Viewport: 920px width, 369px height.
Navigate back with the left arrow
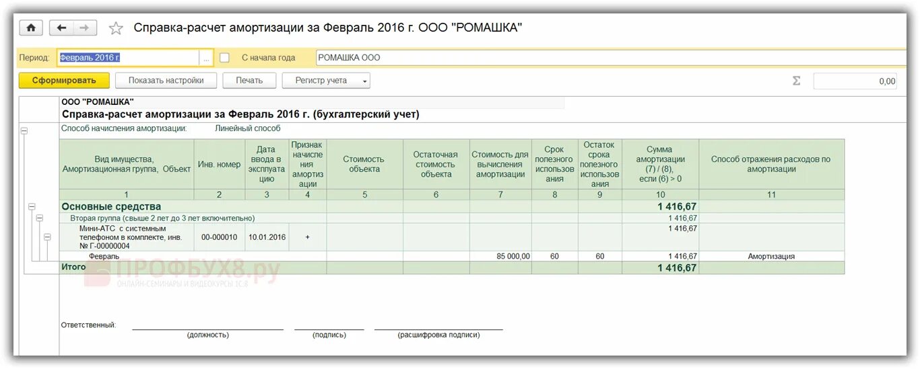click(62, 28)
